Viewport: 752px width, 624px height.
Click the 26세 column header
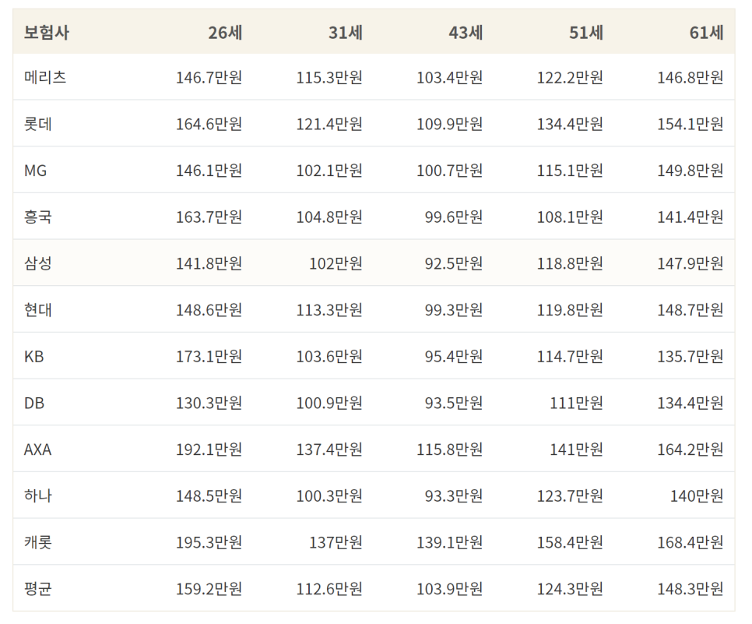click(x=225, y=33)
